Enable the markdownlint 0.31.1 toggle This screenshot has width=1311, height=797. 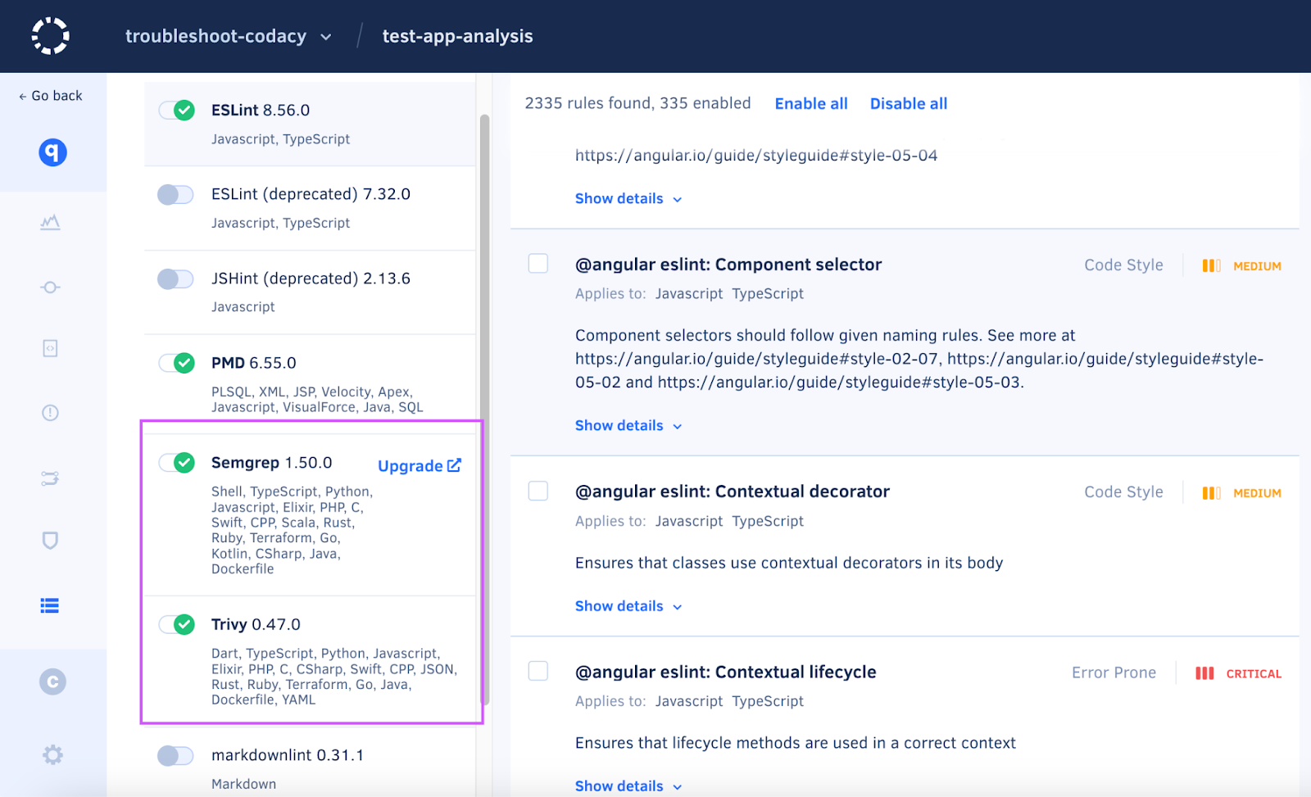[x=175, y=755]
